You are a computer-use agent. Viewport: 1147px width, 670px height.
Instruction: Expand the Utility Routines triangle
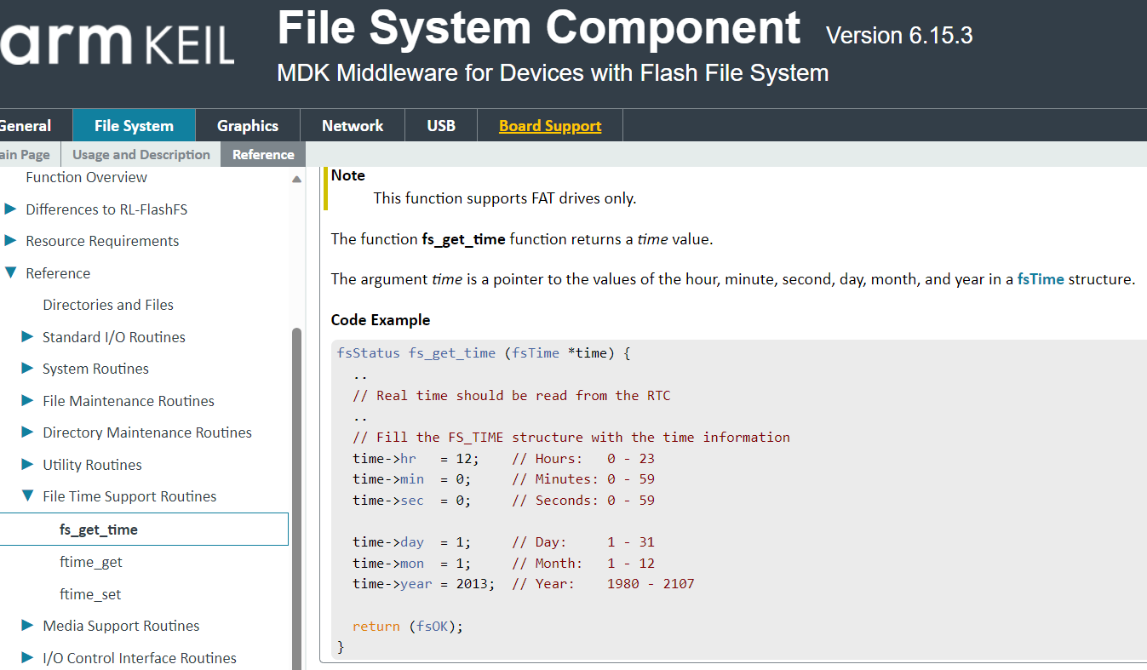click(x=26, y=464)
